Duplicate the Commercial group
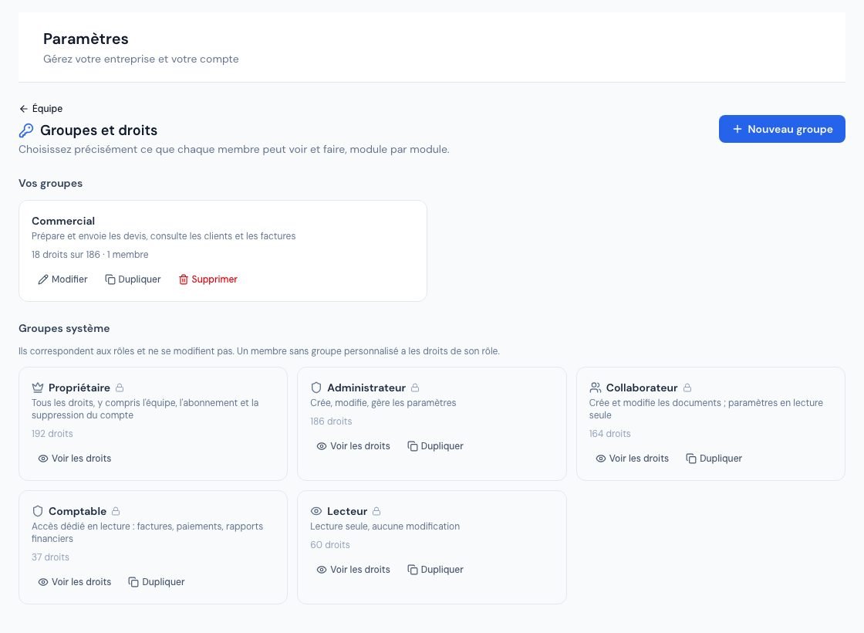 point(133,279)
